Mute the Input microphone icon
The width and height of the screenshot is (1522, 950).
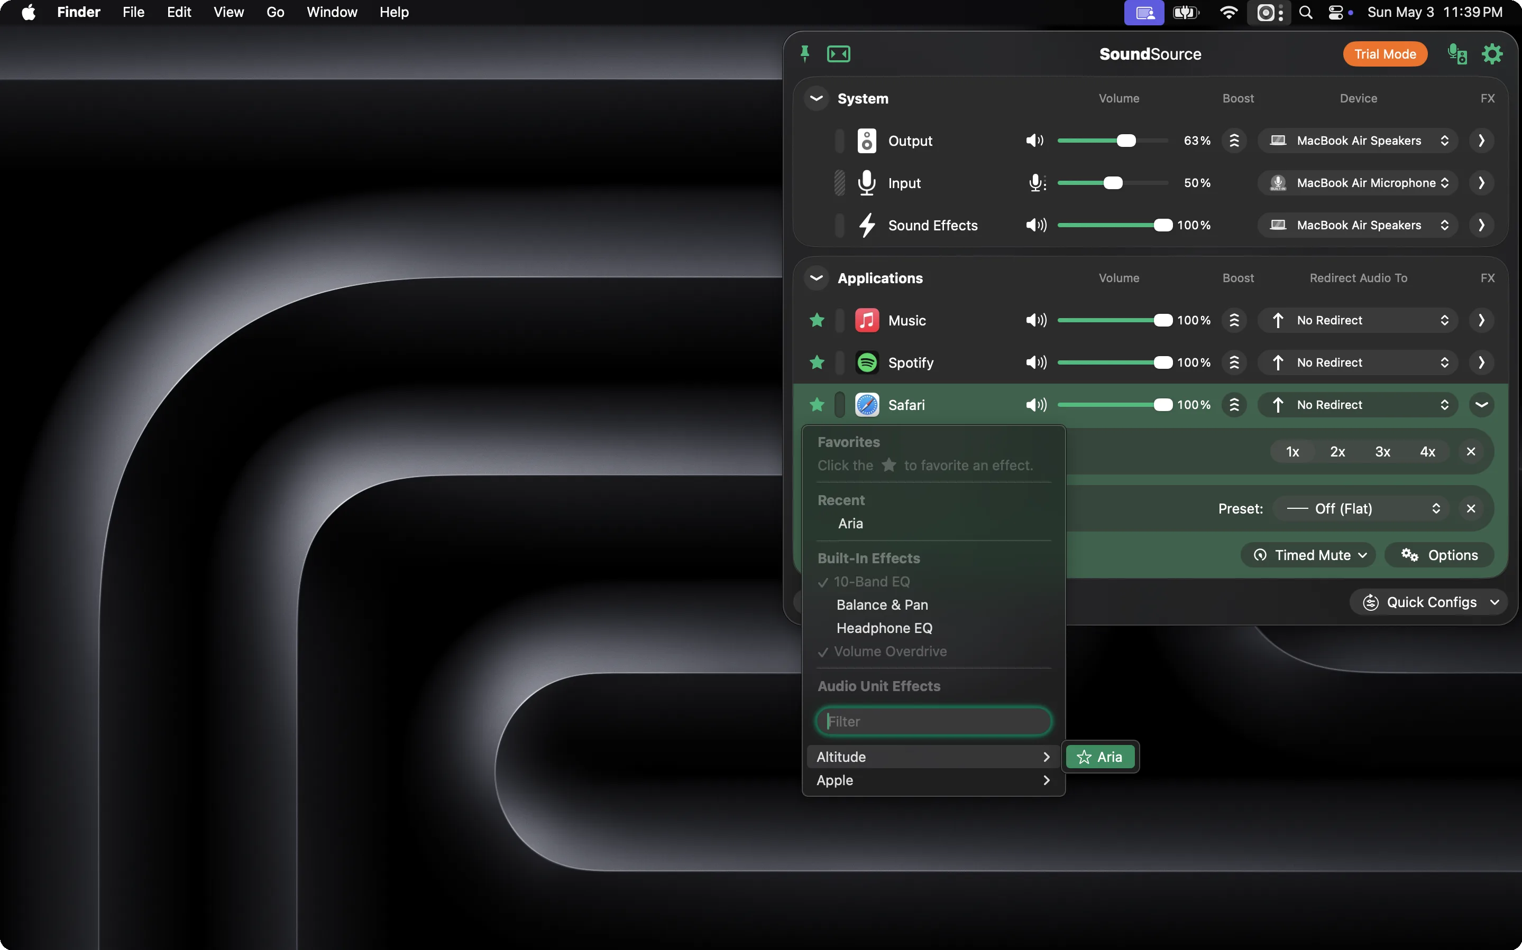click(1037, 183)
